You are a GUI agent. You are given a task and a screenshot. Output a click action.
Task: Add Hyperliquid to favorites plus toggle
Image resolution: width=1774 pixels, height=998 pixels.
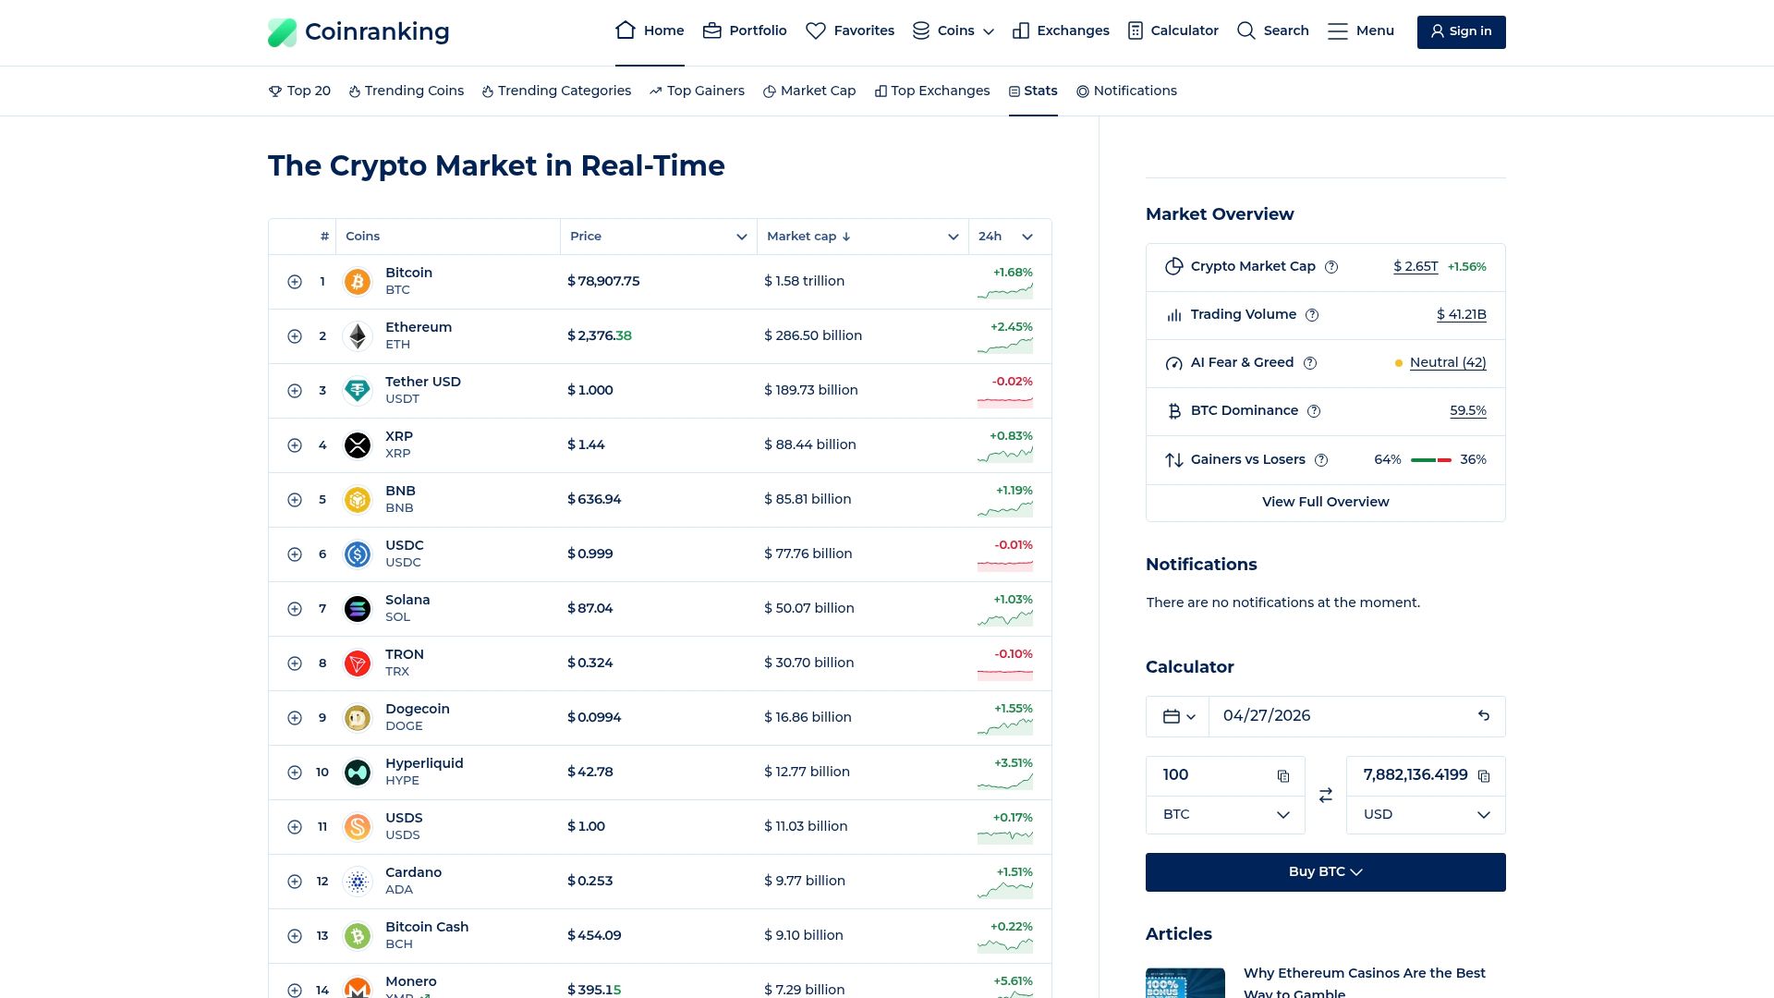pos(295,773)
